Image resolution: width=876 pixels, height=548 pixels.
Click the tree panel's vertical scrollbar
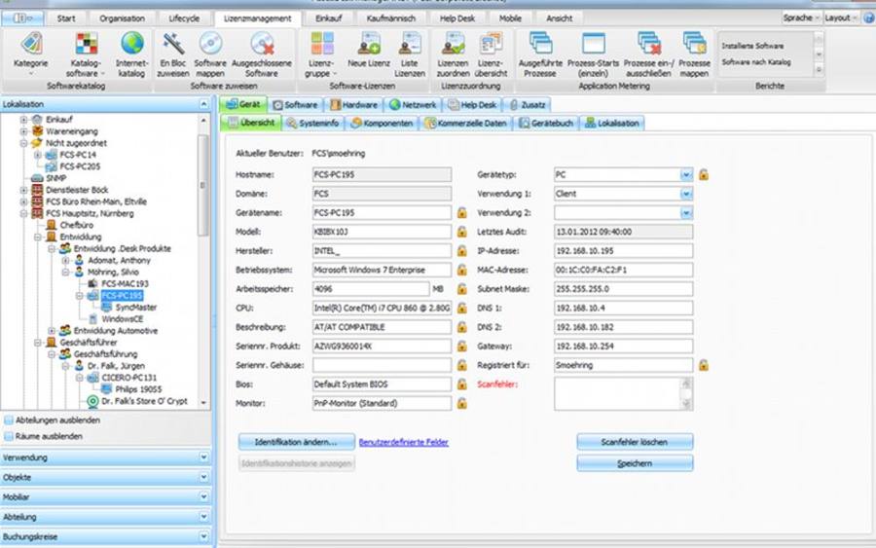[x=203, y=184]
